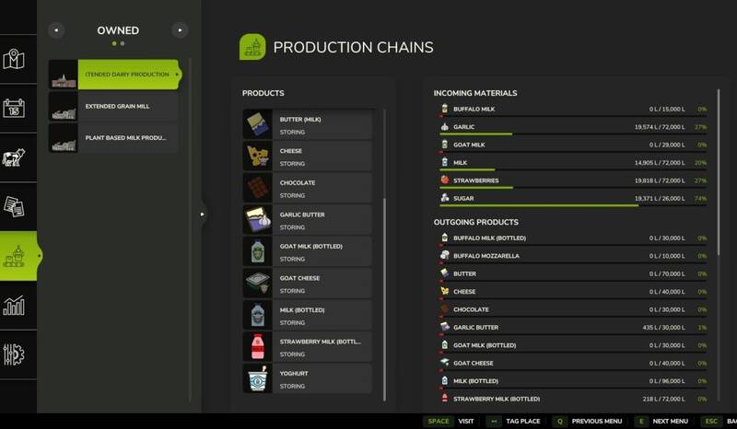Select the Goat Cheese product row
The height and width of the screenshot is (429, 737).
(308, 283)
